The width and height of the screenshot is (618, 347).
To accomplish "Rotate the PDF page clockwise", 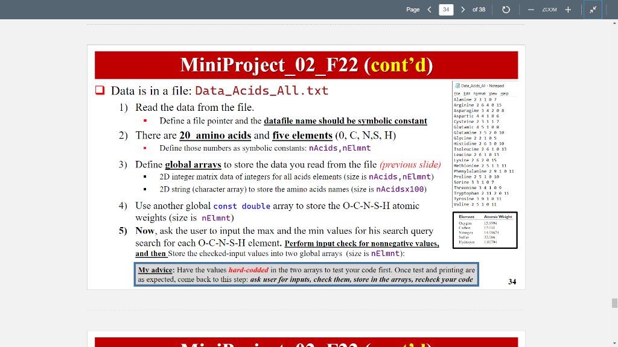I will pos(506,8).
